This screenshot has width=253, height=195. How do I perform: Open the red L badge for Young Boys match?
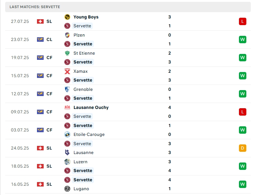pyautogui.click(x=243, y=21)
